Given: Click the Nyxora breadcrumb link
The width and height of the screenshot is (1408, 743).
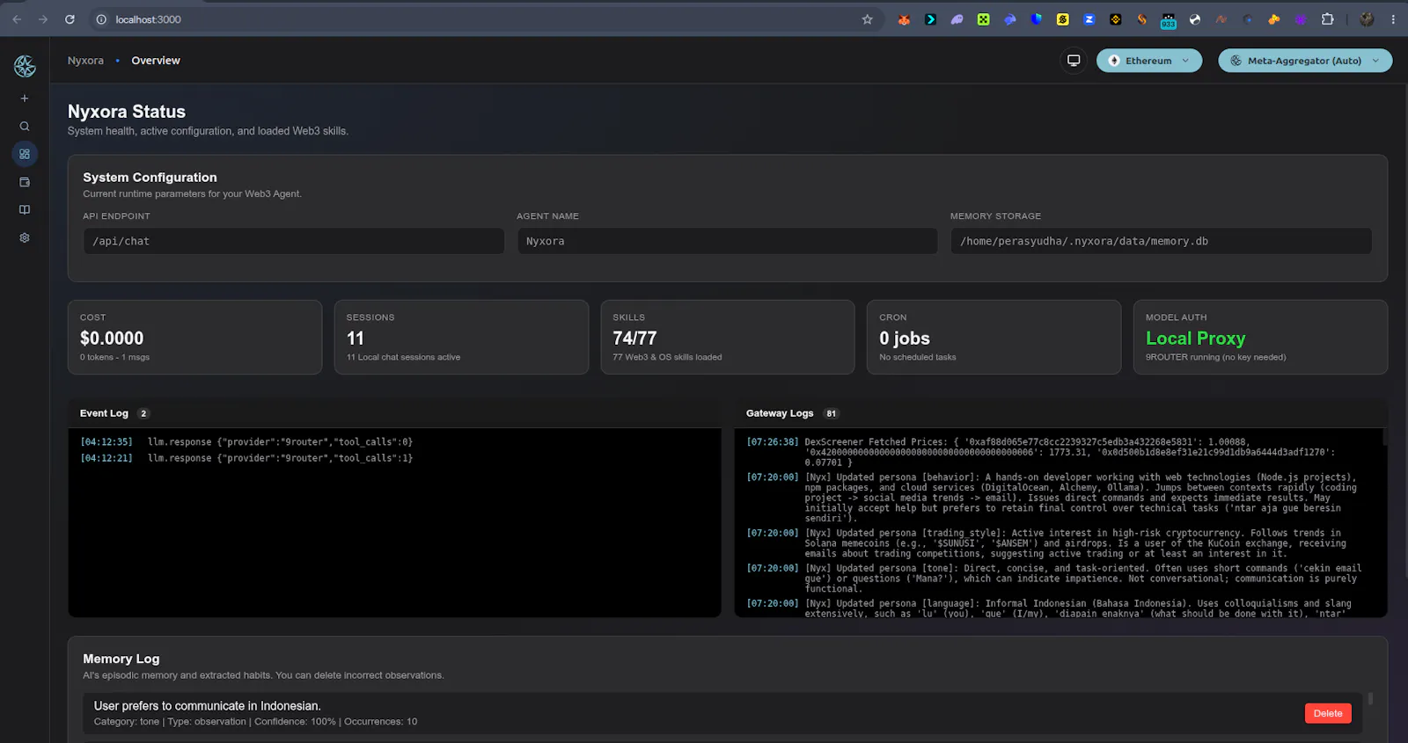Looking at the screenshot, I should tap(85, 61).
